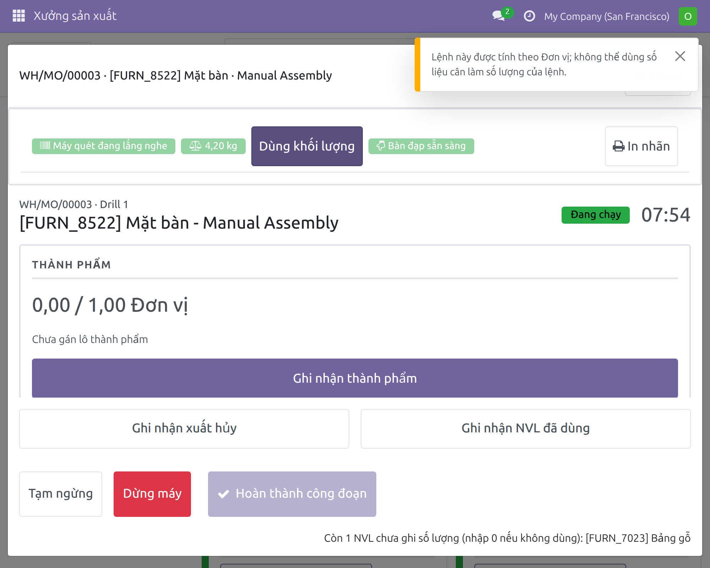Click the In nhãn print button
Viewport: 710px width, 568px height.
pos(641,146)
